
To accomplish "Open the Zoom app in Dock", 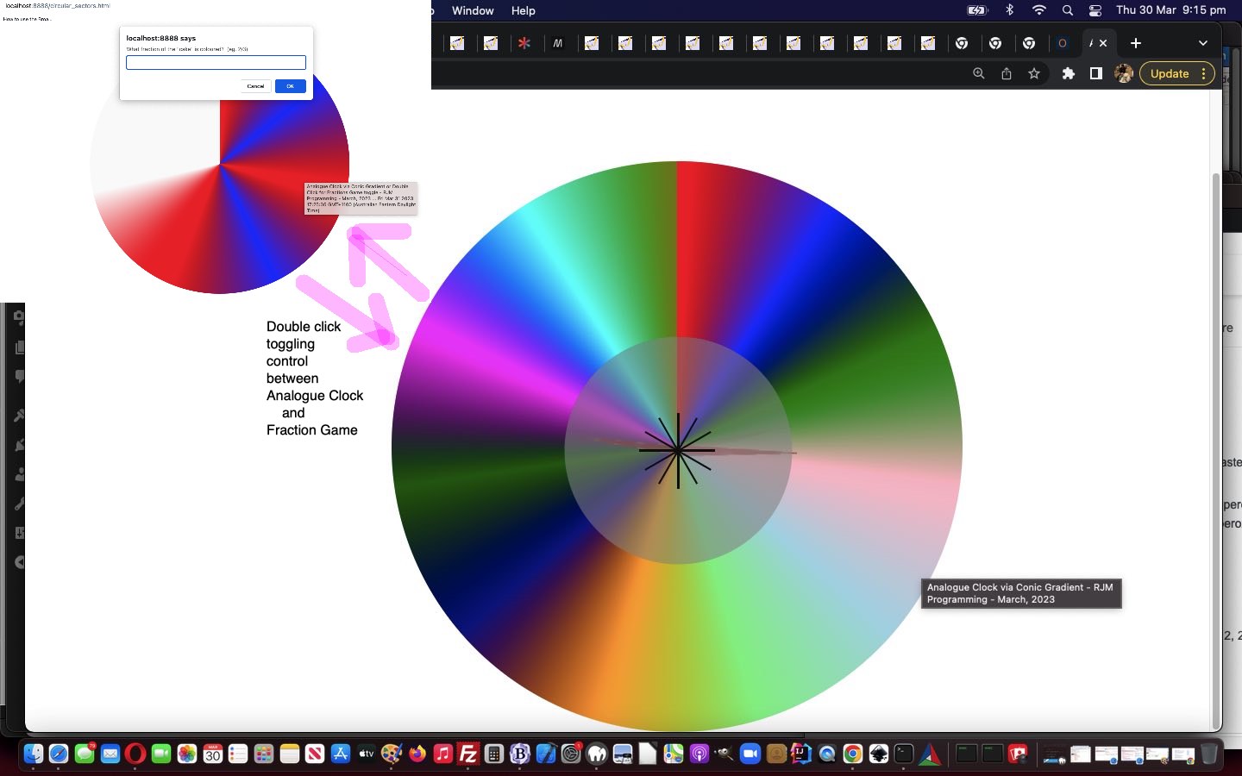I will (x=750, y=754).
